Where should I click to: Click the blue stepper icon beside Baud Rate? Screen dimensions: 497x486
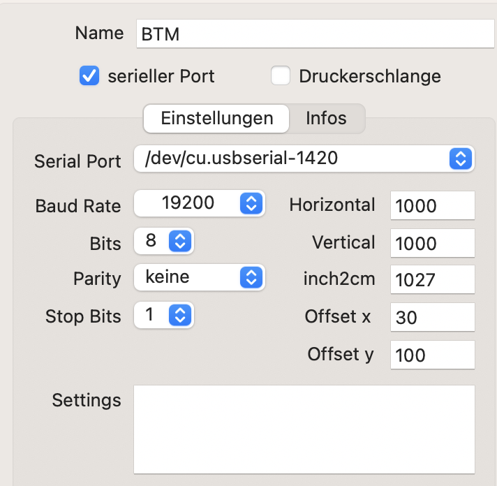[251, 203]
